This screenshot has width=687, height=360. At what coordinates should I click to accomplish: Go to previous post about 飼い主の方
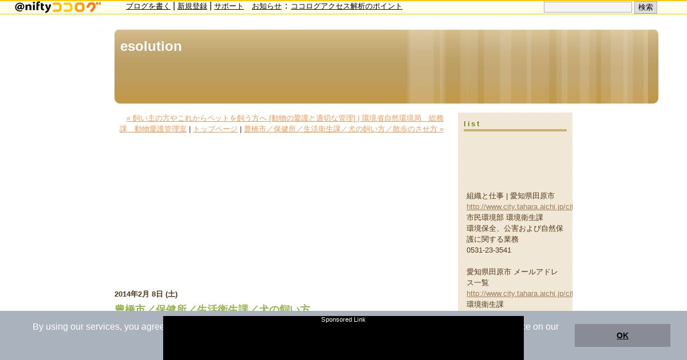[x=282, y=123]
